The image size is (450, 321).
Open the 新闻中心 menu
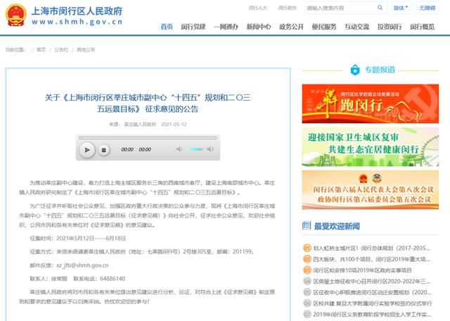259,27
